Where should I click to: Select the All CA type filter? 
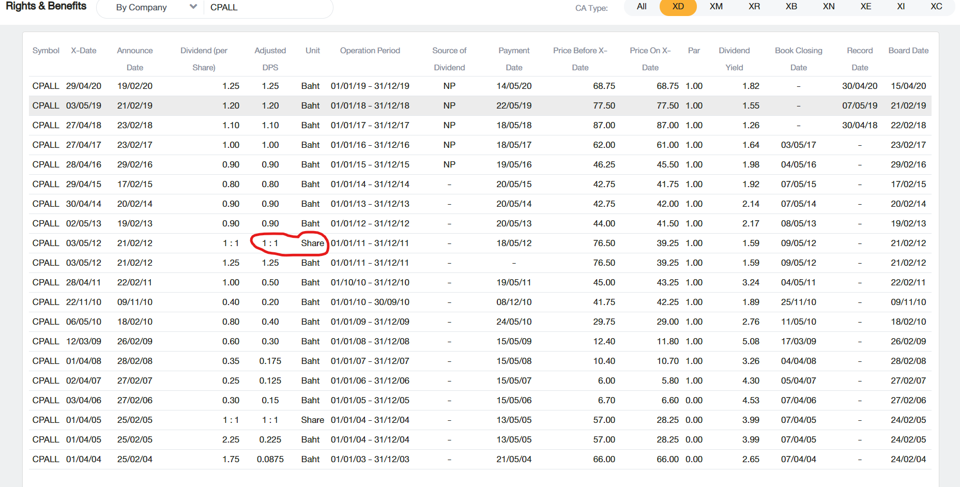[642, 7]
